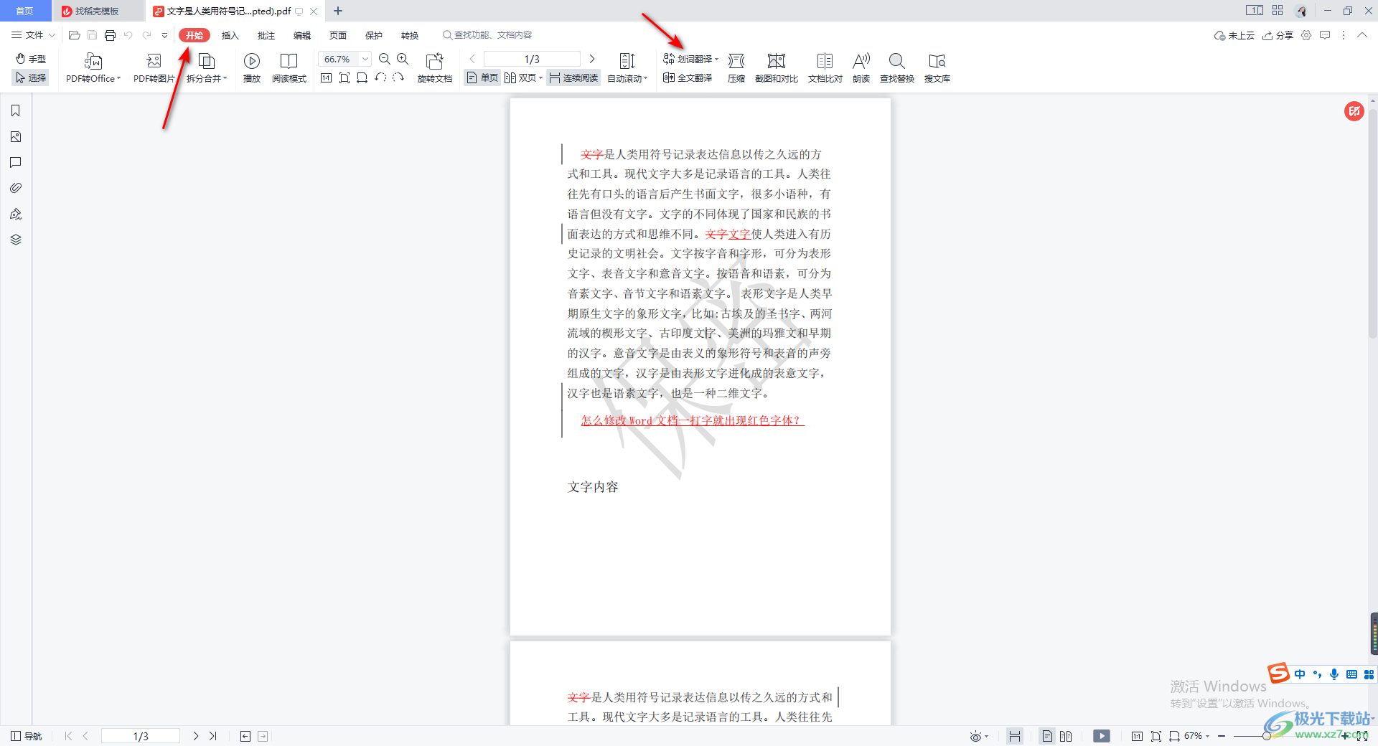The image size is (1378, 746).
Task: Click Full text translate (全文翻译)
Action: [688, 77]
